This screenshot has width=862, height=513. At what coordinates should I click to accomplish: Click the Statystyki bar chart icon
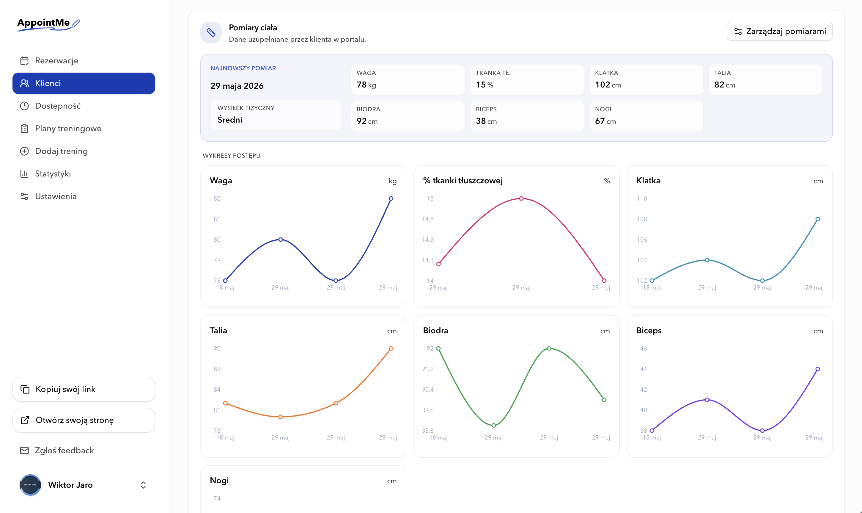tap(24, 173)
